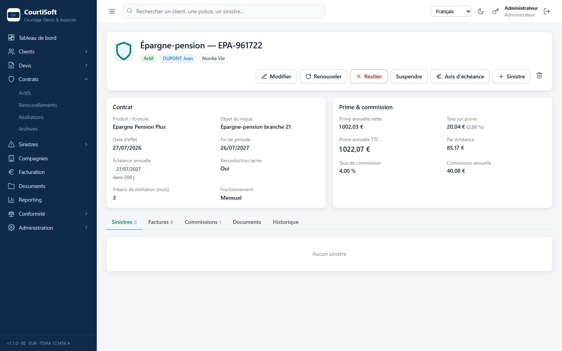Click the Facturation euro icon
562x351 pixels.
11,172
